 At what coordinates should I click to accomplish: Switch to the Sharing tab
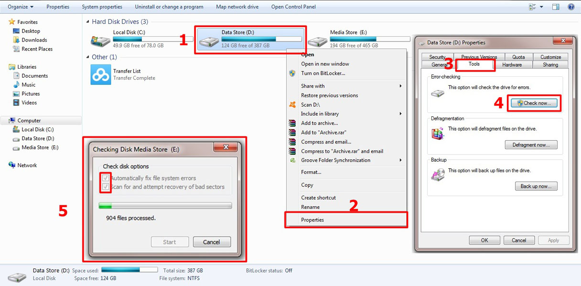pyautogui.click(x=550, y=65)
